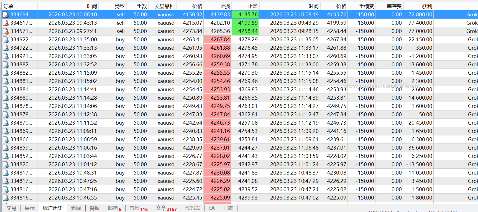Open the 邮箱 tab with 6 messages
Image resolution: width=478 pixels, height=212 pixels.
point(114,208)
